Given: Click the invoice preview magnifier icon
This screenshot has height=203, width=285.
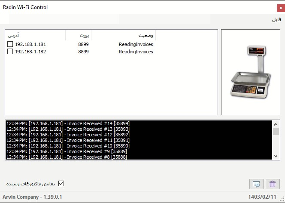Looking at the screenshot, I should coord(256,184).
